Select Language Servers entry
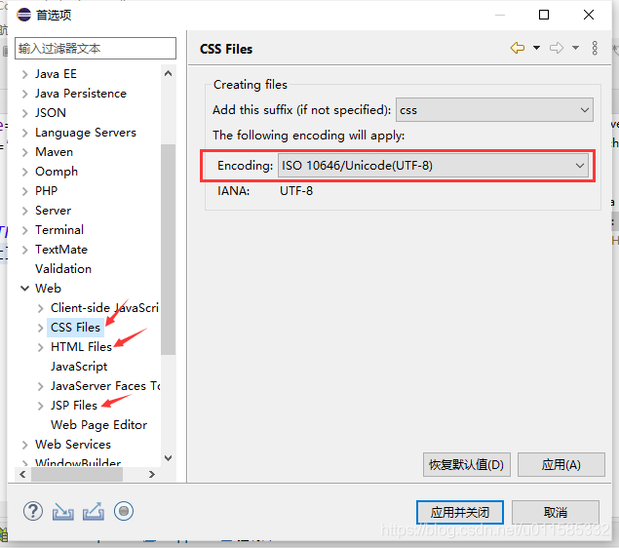The width and height of the screenshot is (619, 548). [85, 133]
